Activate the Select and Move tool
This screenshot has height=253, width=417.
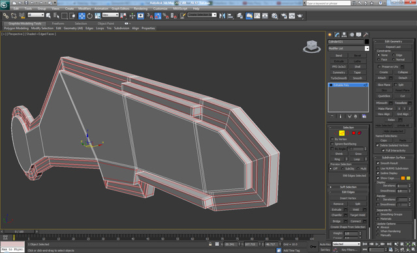(82, 16)
